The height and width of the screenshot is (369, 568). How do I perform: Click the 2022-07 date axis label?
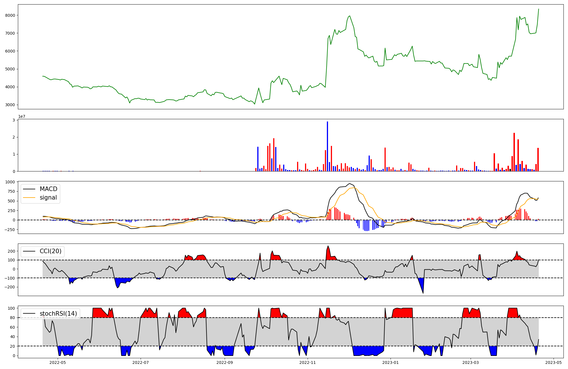tap(141, 362)
